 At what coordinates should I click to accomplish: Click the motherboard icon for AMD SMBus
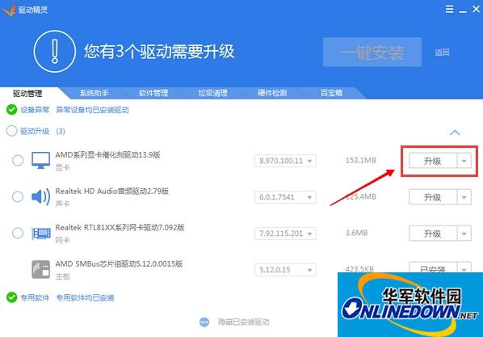(40, 269)
